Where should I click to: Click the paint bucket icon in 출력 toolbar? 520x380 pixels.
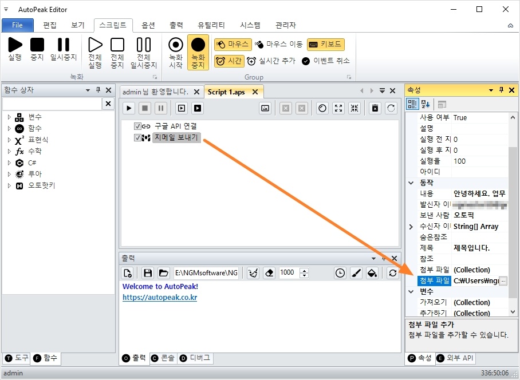(x=372, y=273)
